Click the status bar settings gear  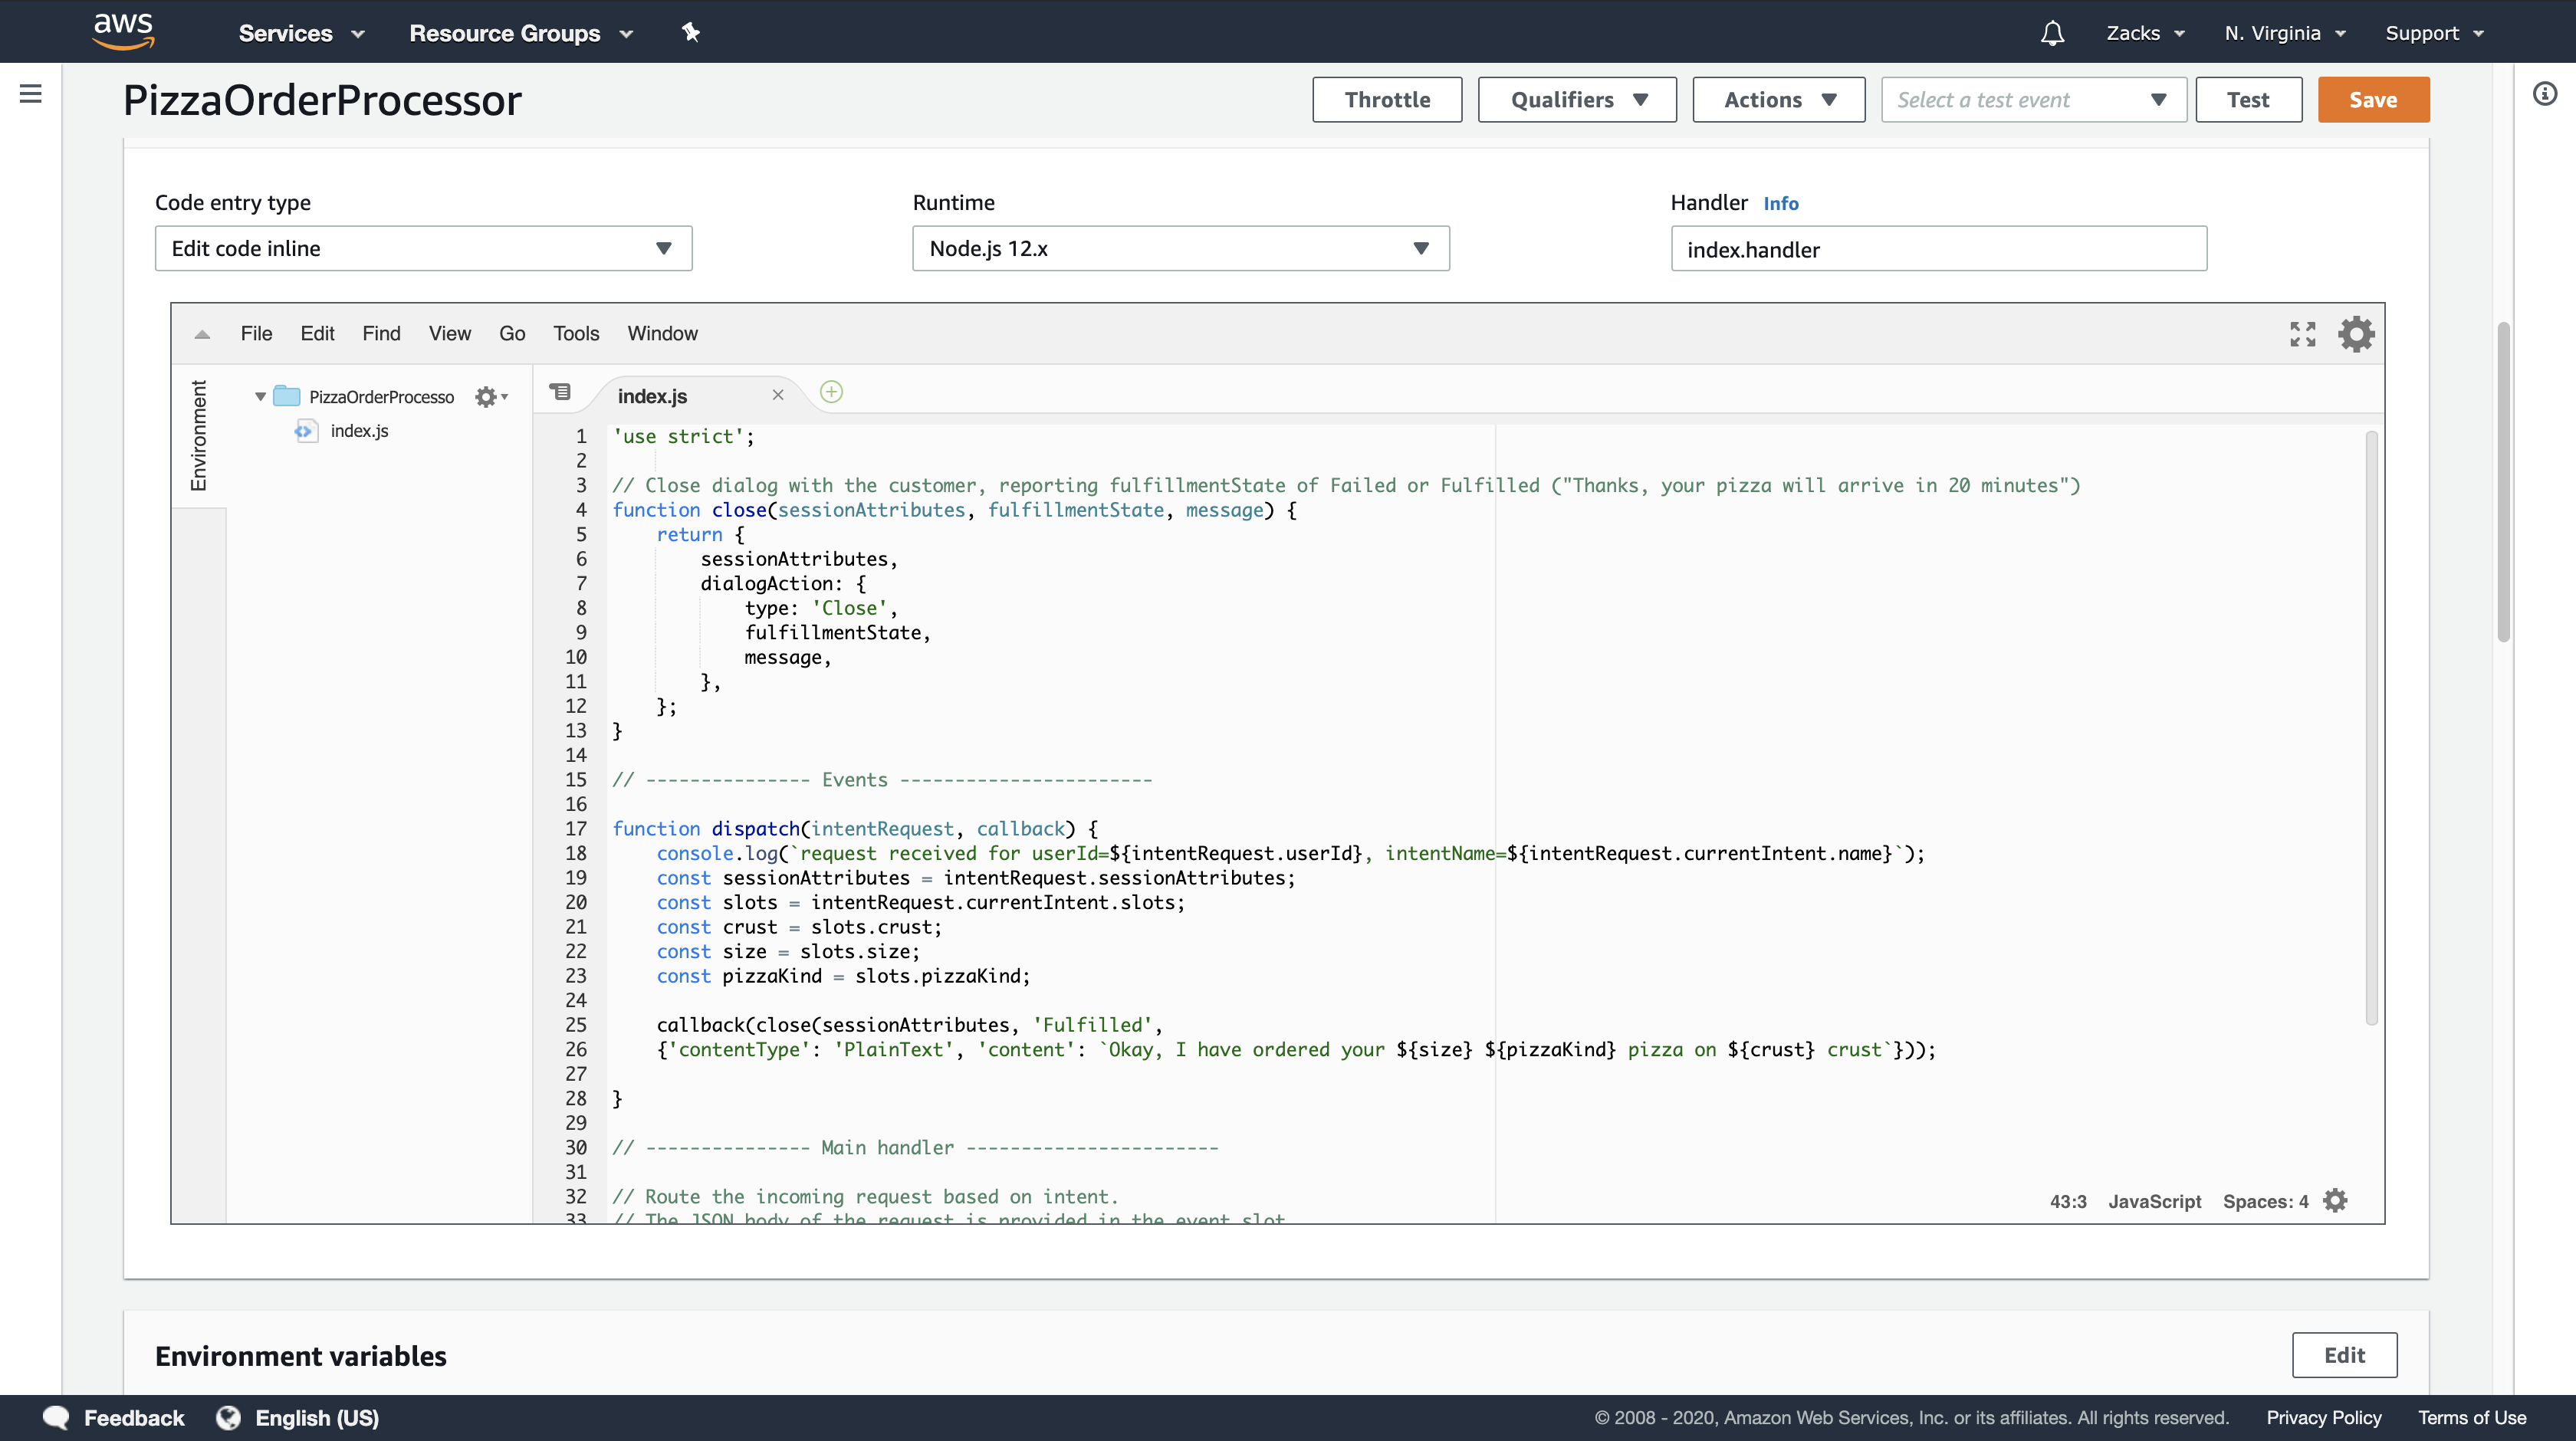[x=2335, y=1201]
